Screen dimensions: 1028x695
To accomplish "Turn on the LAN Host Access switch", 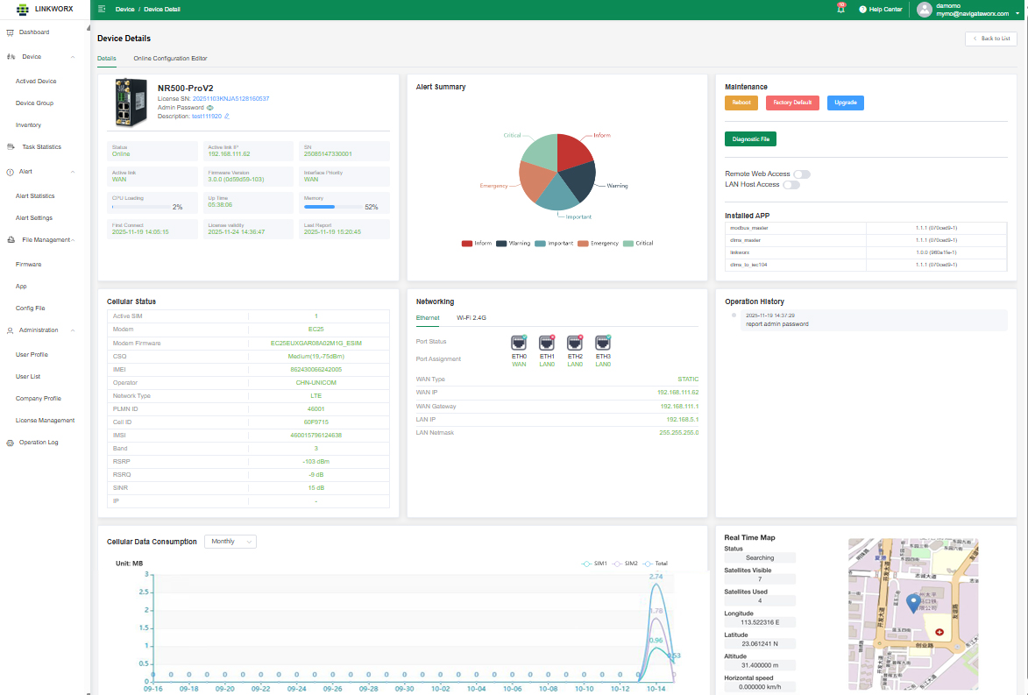I will pos(791,185).
